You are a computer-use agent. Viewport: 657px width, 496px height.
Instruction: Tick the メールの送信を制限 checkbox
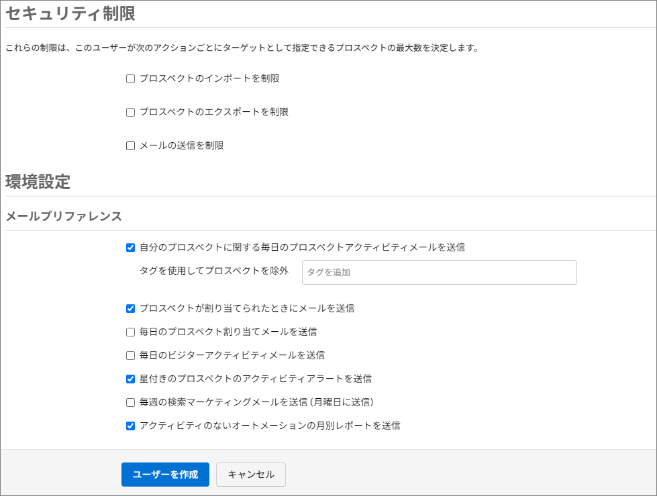pos(131,146)
